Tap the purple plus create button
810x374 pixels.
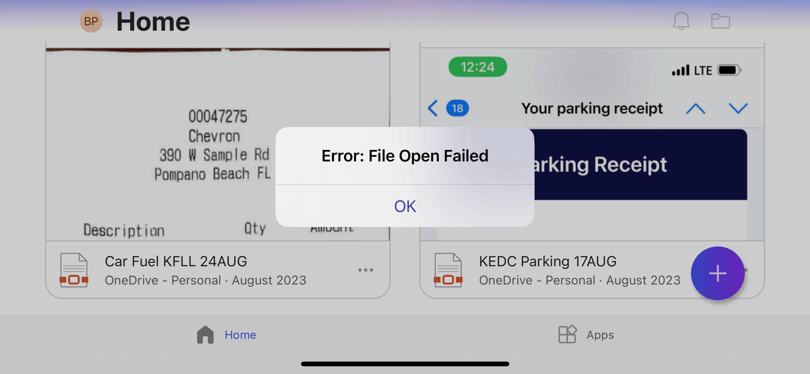coord(718,273)
